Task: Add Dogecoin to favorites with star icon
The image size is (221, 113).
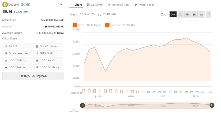Action: [61, 5]
